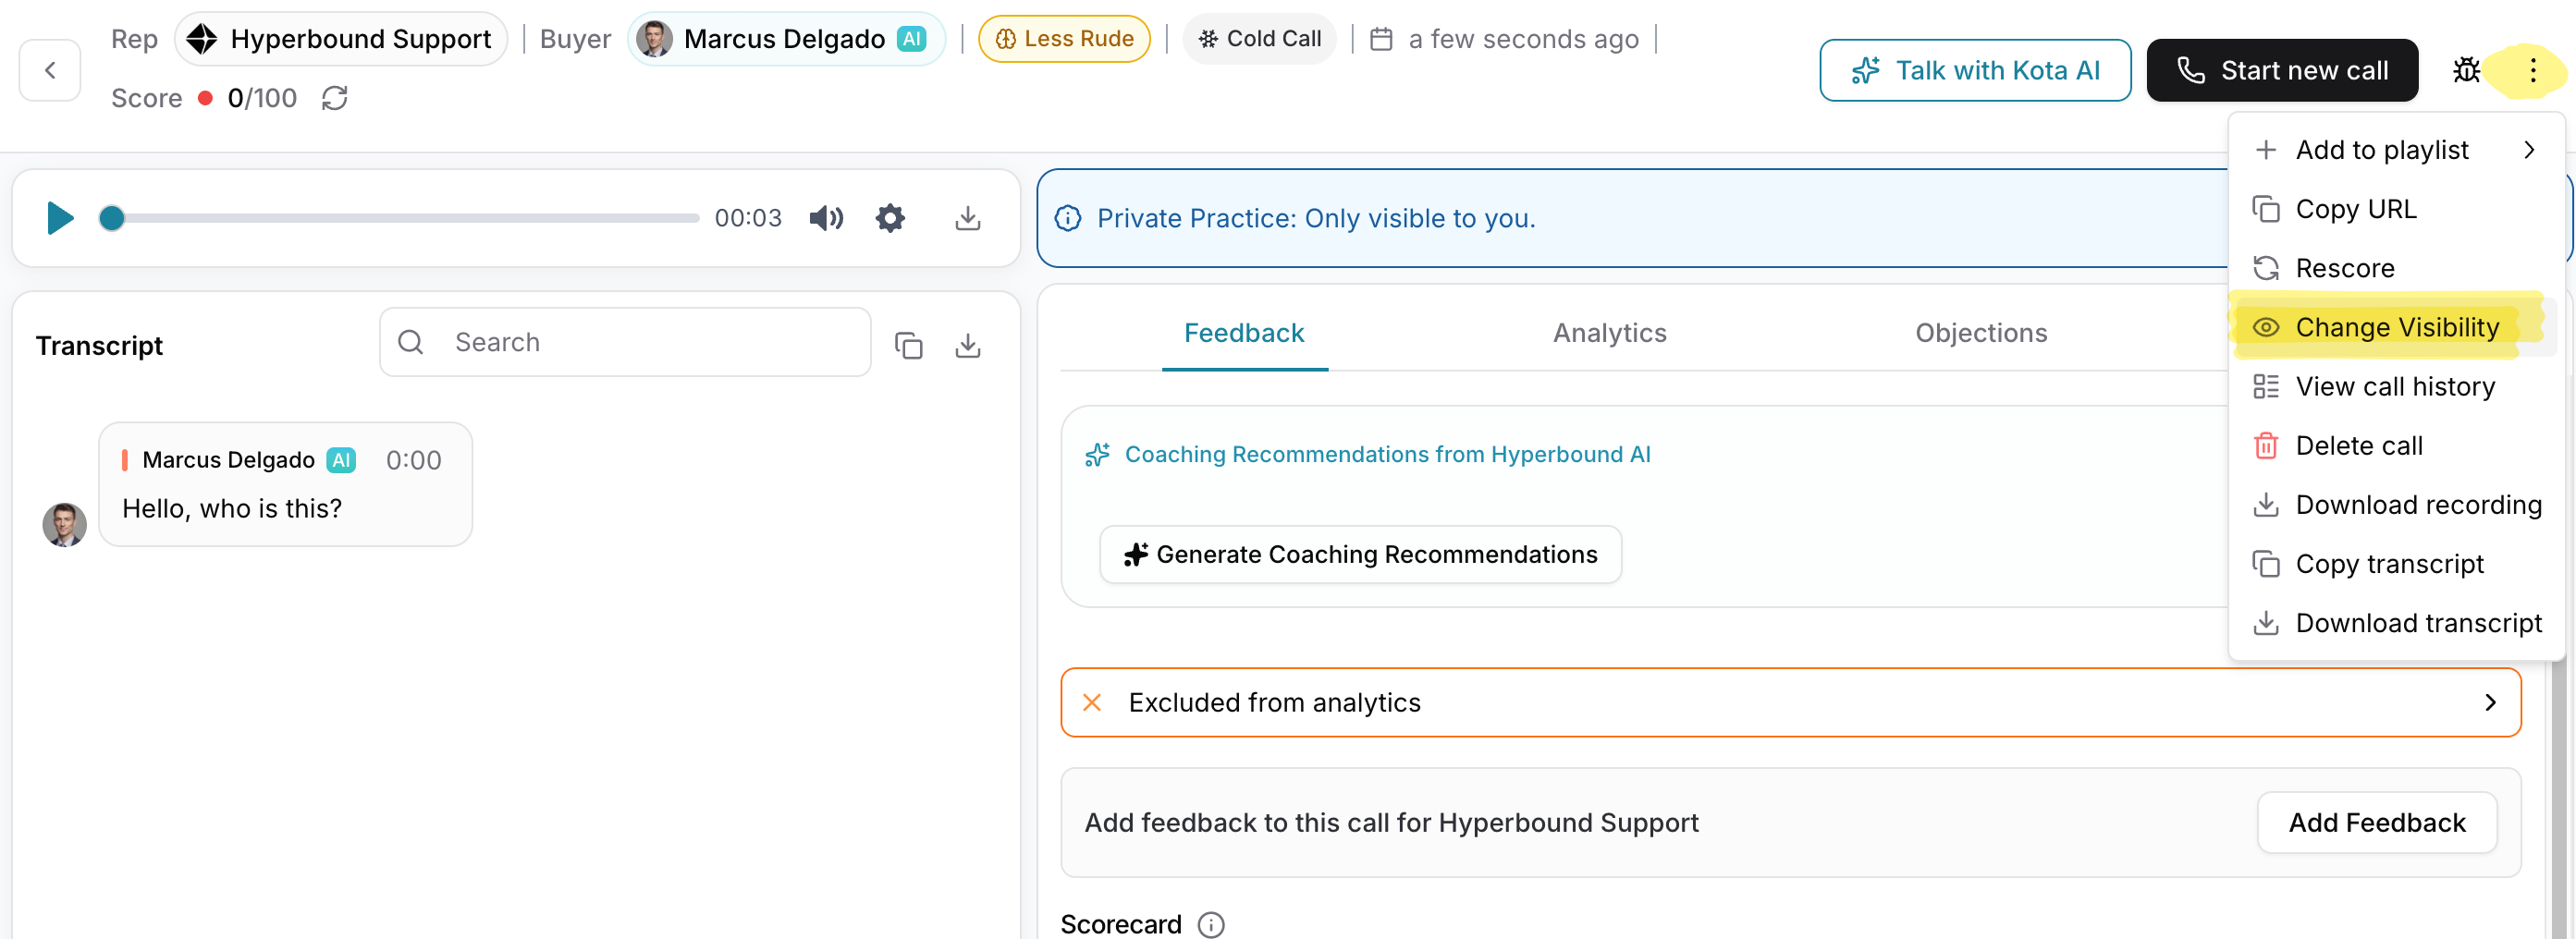Click Marcus Delgado's avatar in the transcript
This screenshot has height=939, width=2576.
64,525
